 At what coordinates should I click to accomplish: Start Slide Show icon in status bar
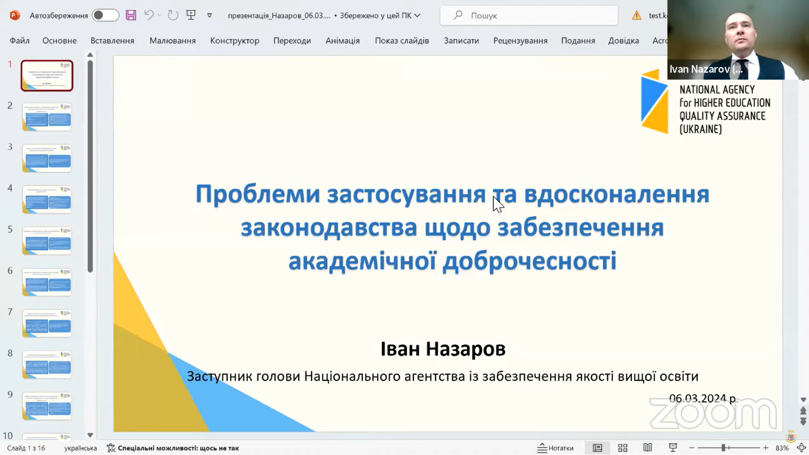(673, 448)
